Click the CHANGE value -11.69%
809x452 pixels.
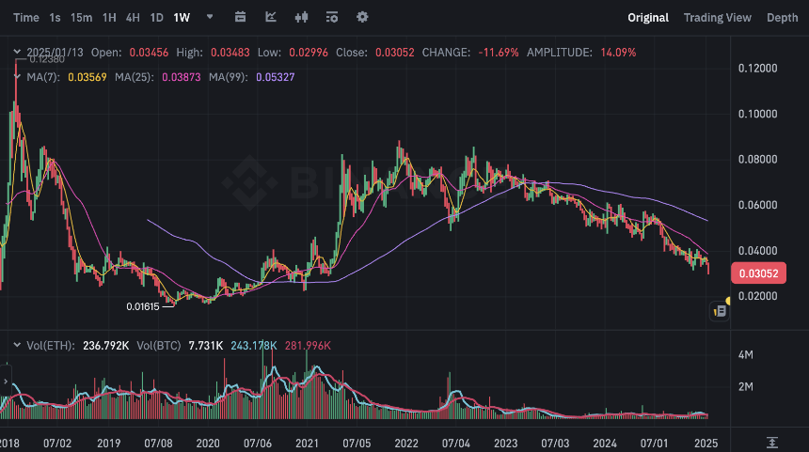click(x=499, y=53)
